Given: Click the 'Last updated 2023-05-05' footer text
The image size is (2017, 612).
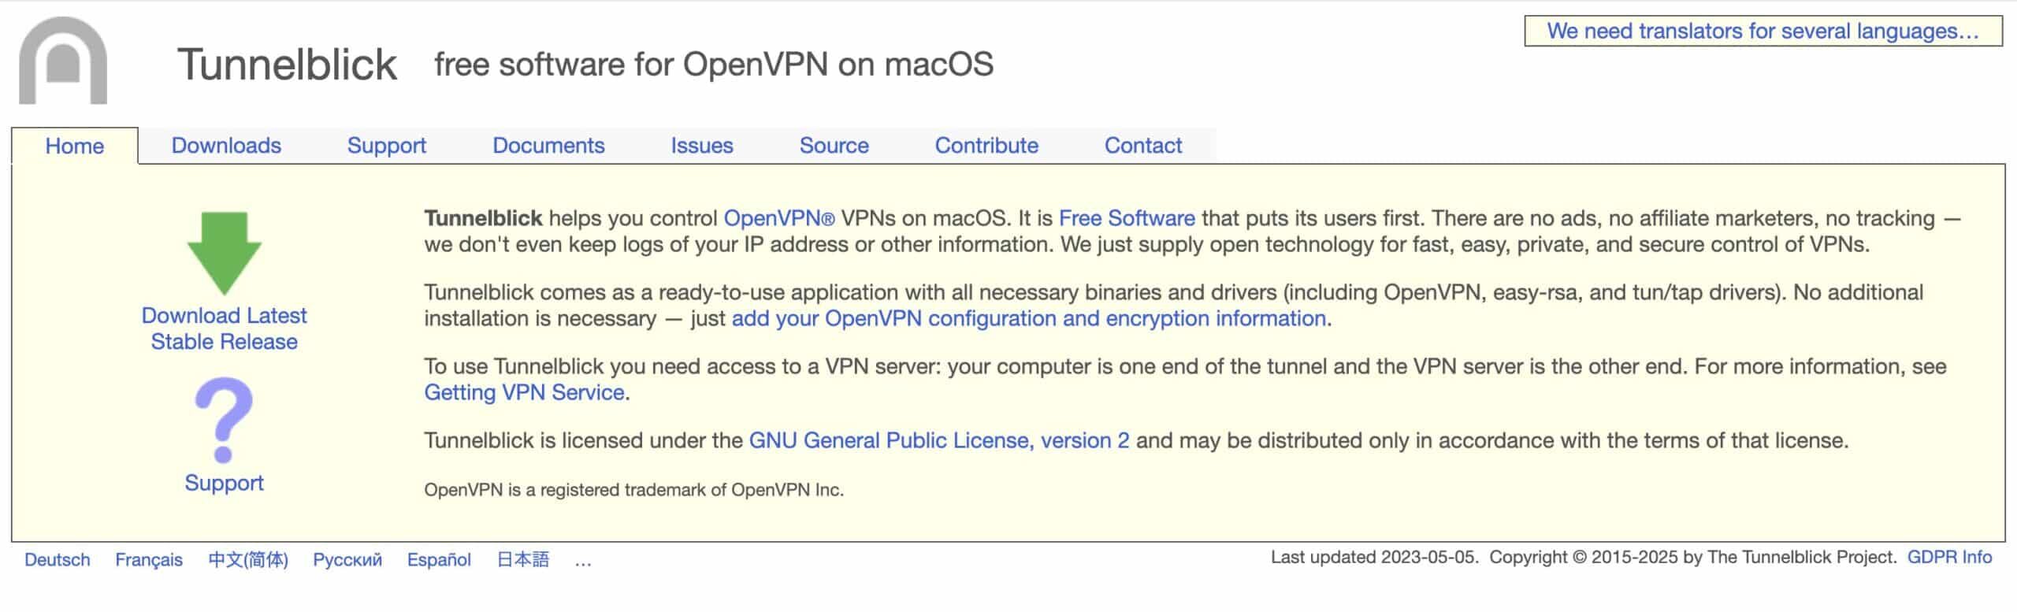Looking at the screenshot, I should 1375,558.
